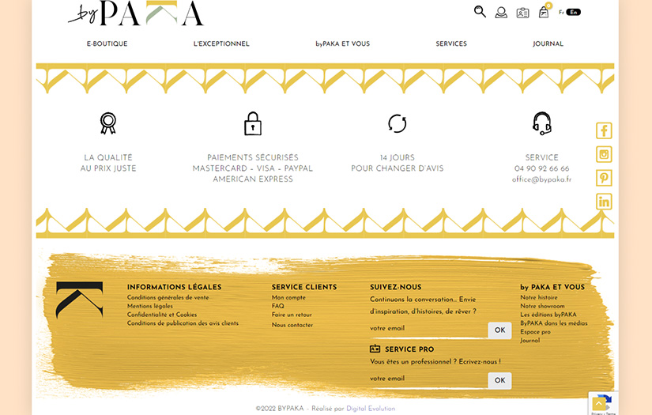Click the scroll-to-top arrow button

599,403
